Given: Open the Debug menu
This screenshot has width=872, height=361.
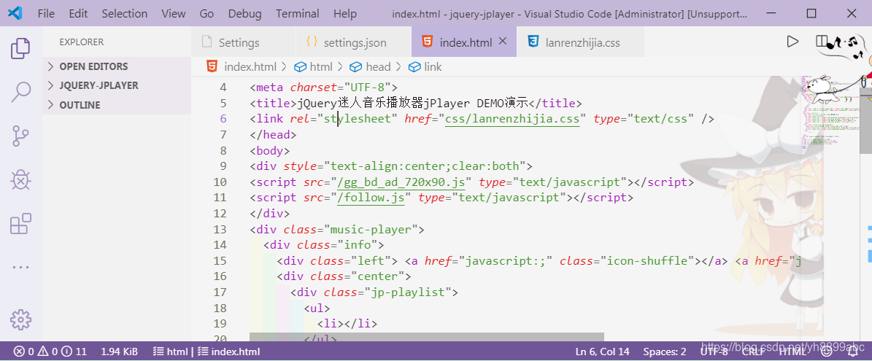Looking at the screenshot, I should pyautogui.click(x=245, y=13).
